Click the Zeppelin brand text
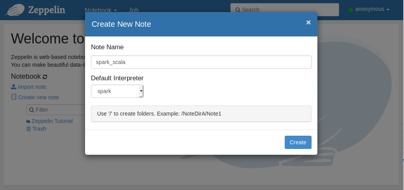Viewport: 404px width, 190px height. tap(47, 10)
